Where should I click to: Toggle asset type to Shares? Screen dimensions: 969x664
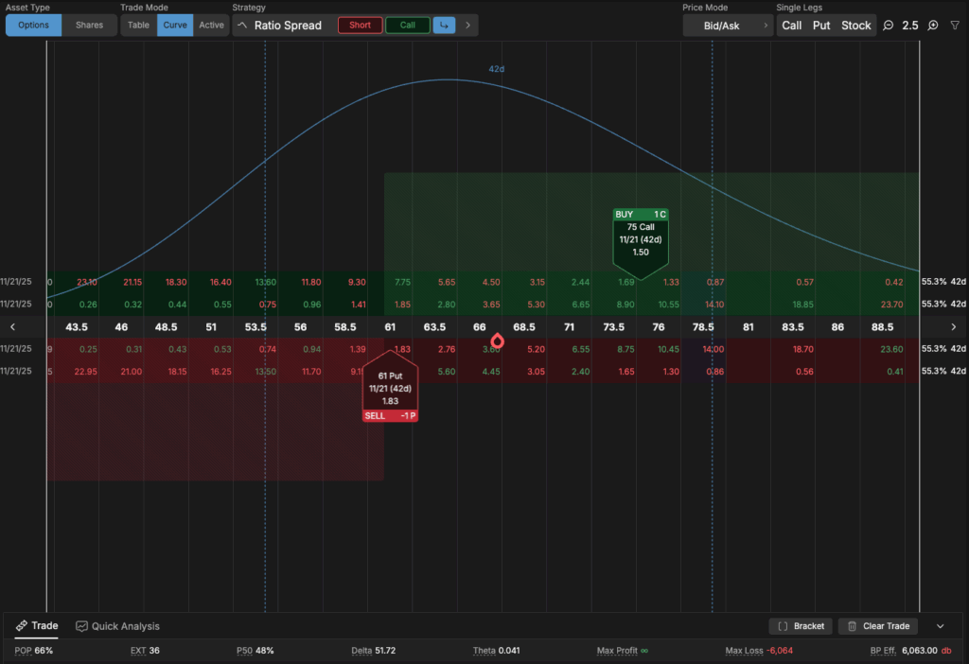click(x=89, y=26)
